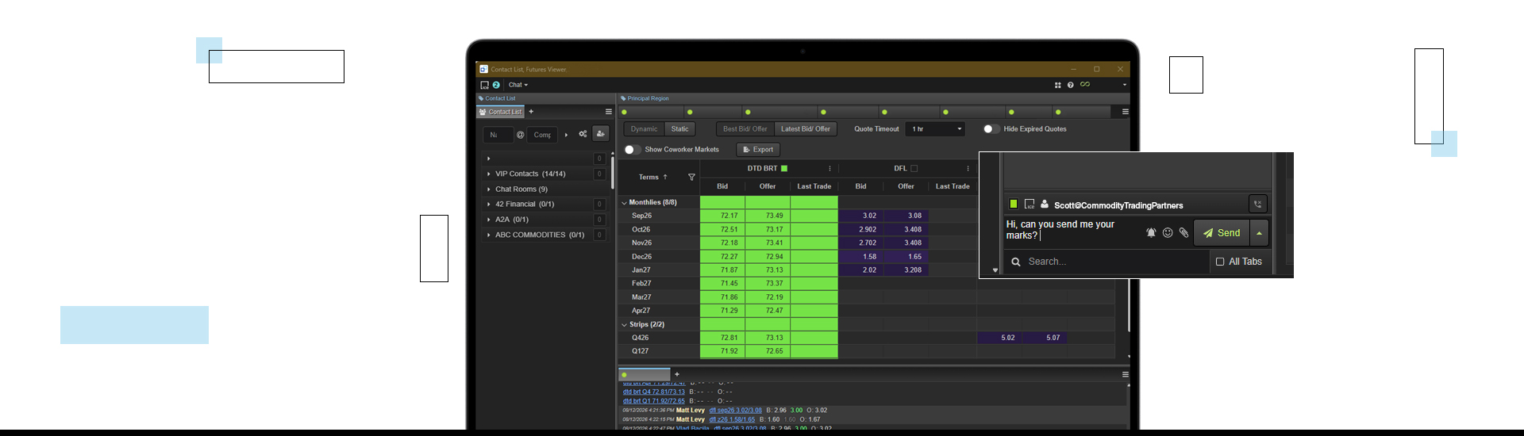Open DFL column options menu dots
This screenshot has width=1524, height=436.
(x=968, y=168)
